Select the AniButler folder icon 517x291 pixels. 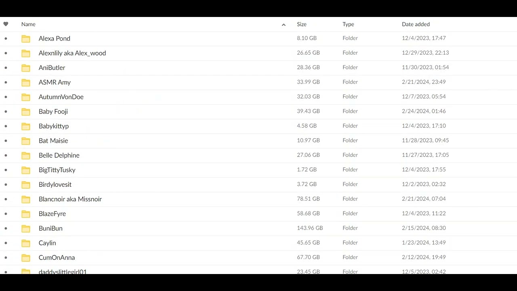pyautogui.click(x=26, y=68)
